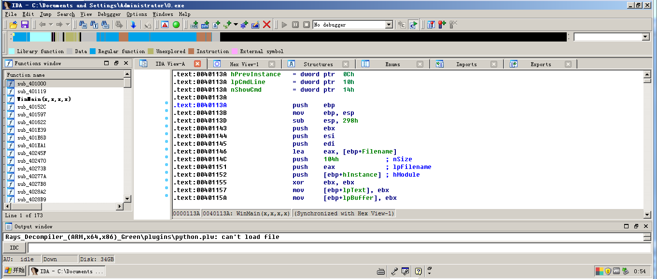The height and width of the screenshot is (279, 657).
Task: Click the Open file folder icon
Action: [x=13, y=25]
